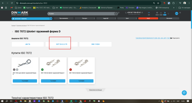Image resolution: width=192 pixels, height=103 pixels.
Task: Go back with the browser back arrow
Action: (3, 3)
